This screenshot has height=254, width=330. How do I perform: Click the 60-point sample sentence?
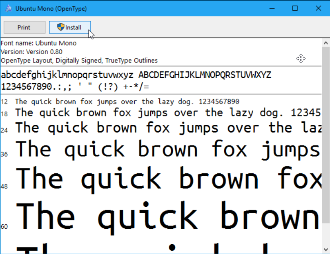[168, 217]
